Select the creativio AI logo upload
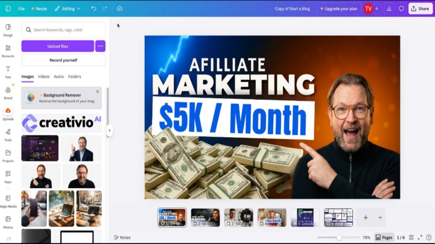435x244 pixels. tap(62, 123)
